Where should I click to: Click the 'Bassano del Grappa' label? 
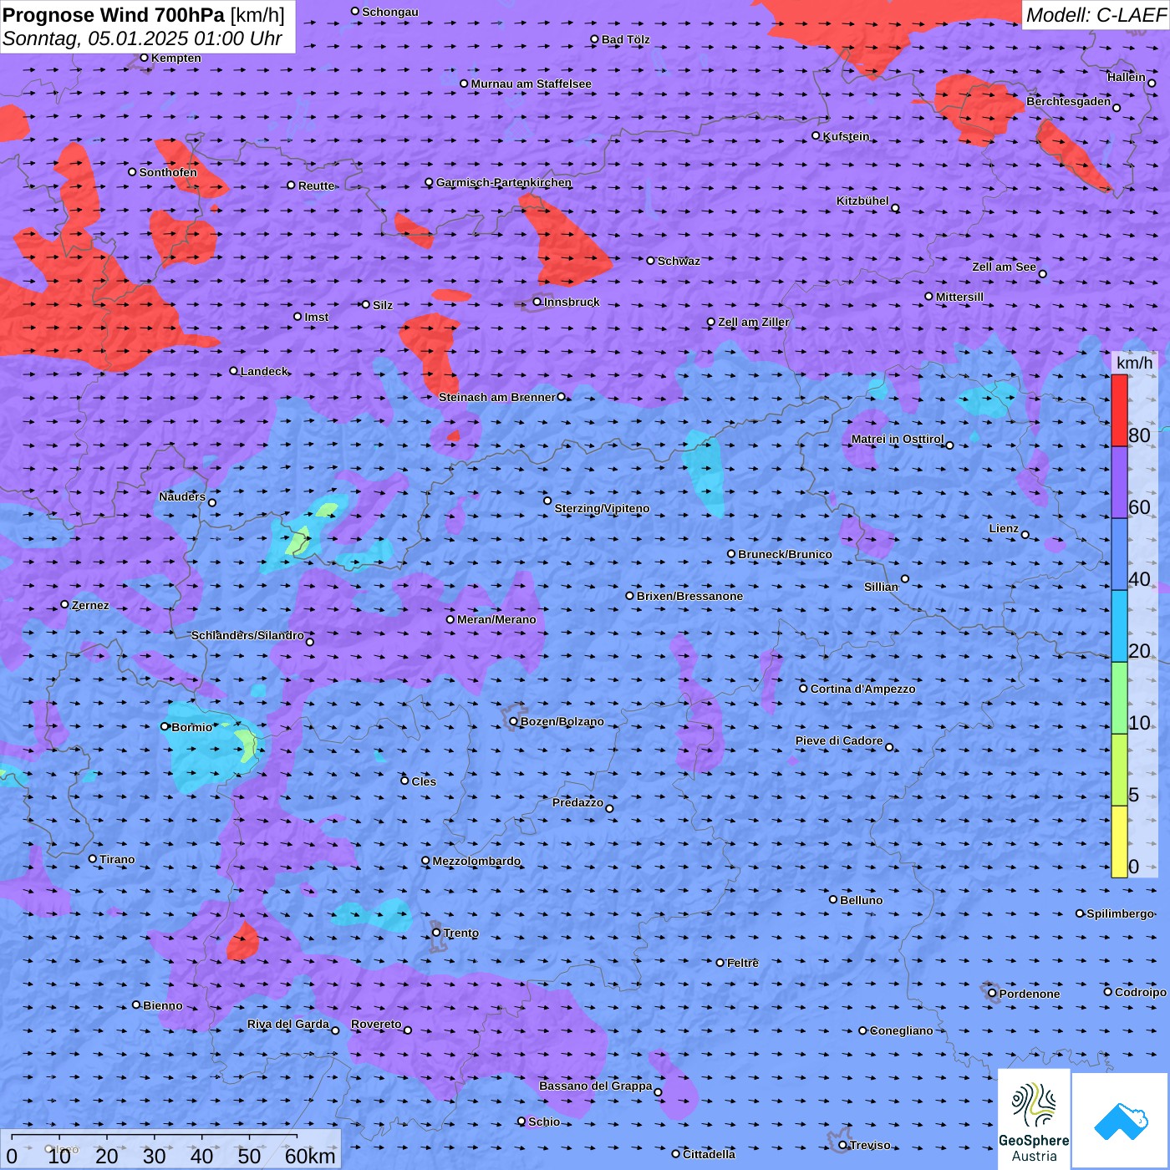[x=595, y=1086]
